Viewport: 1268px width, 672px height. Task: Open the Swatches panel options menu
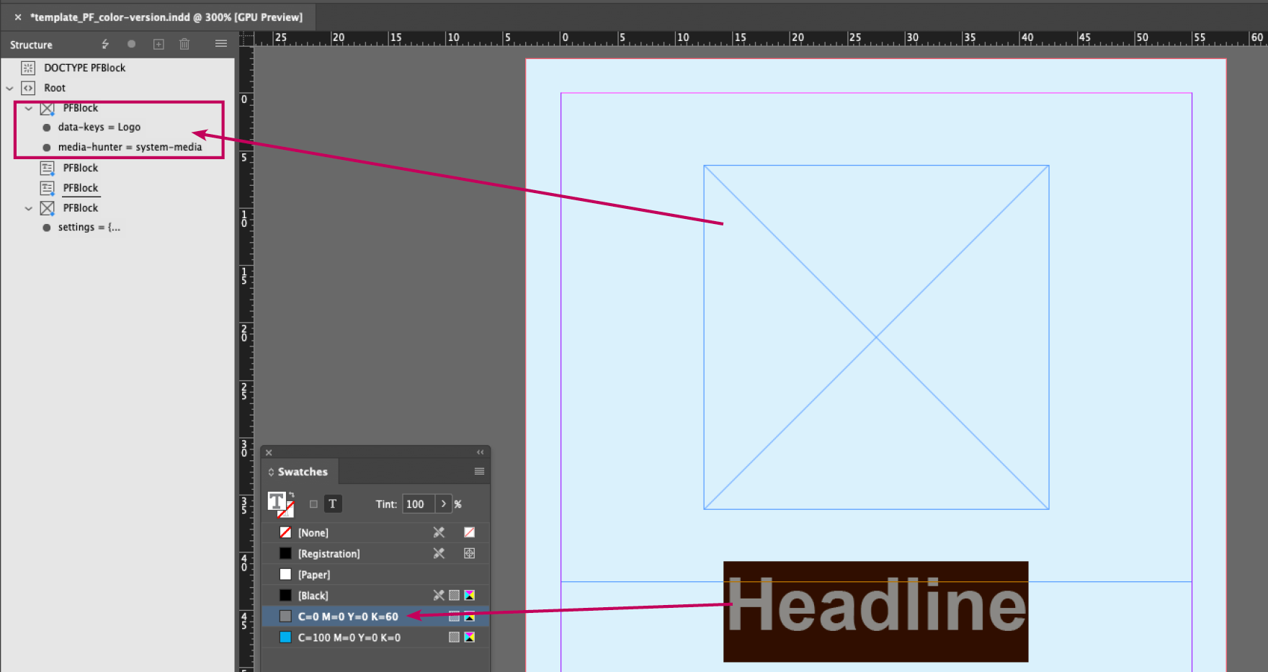click(x=479, y=471)
